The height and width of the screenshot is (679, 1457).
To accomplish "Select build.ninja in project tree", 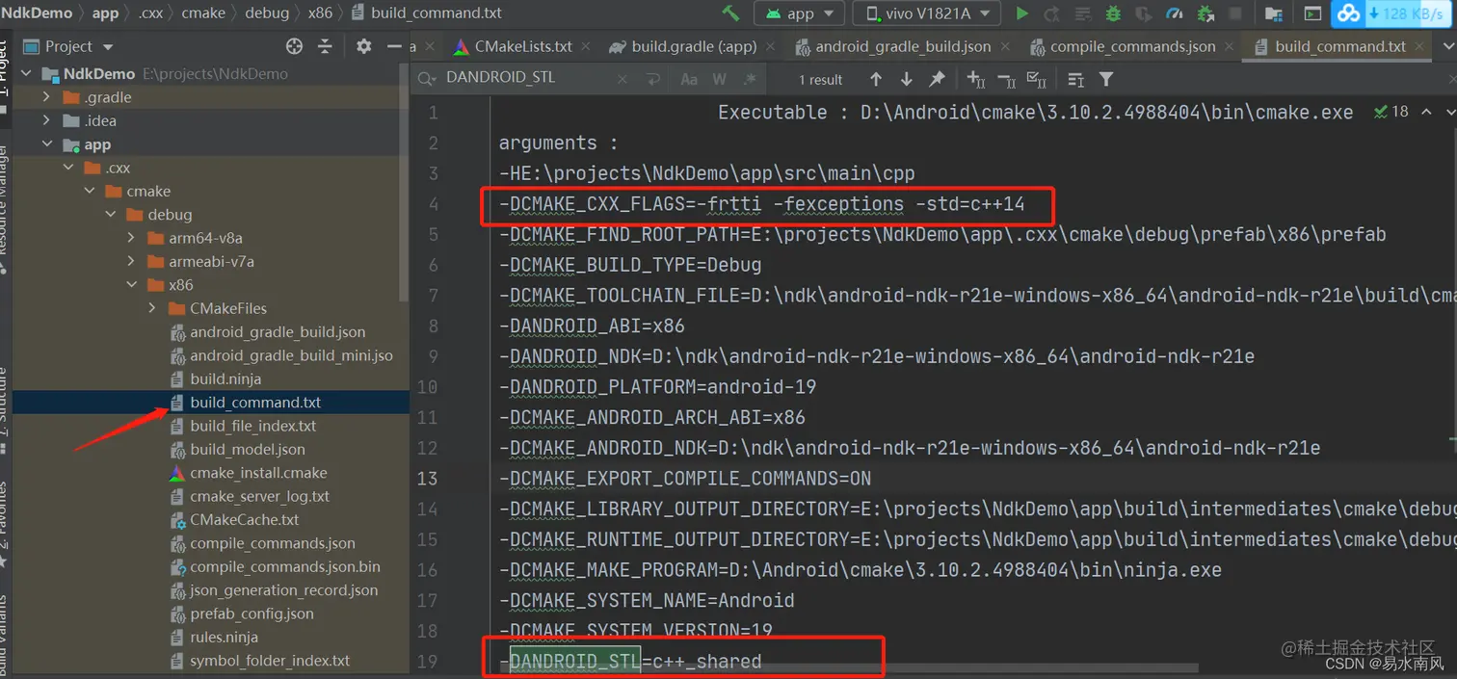I will 225,379.
